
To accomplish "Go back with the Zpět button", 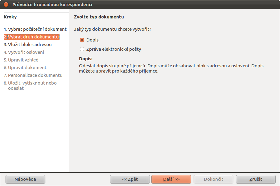I will 130,179.
